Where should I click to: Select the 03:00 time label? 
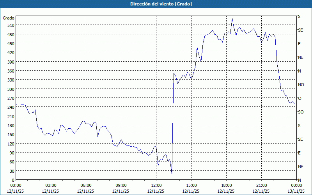pos(51,186)
